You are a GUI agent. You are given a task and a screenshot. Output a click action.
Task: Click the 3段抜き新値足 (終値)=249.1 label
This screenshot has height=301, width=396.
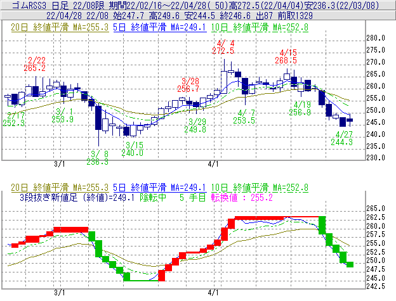pos(77,197)
